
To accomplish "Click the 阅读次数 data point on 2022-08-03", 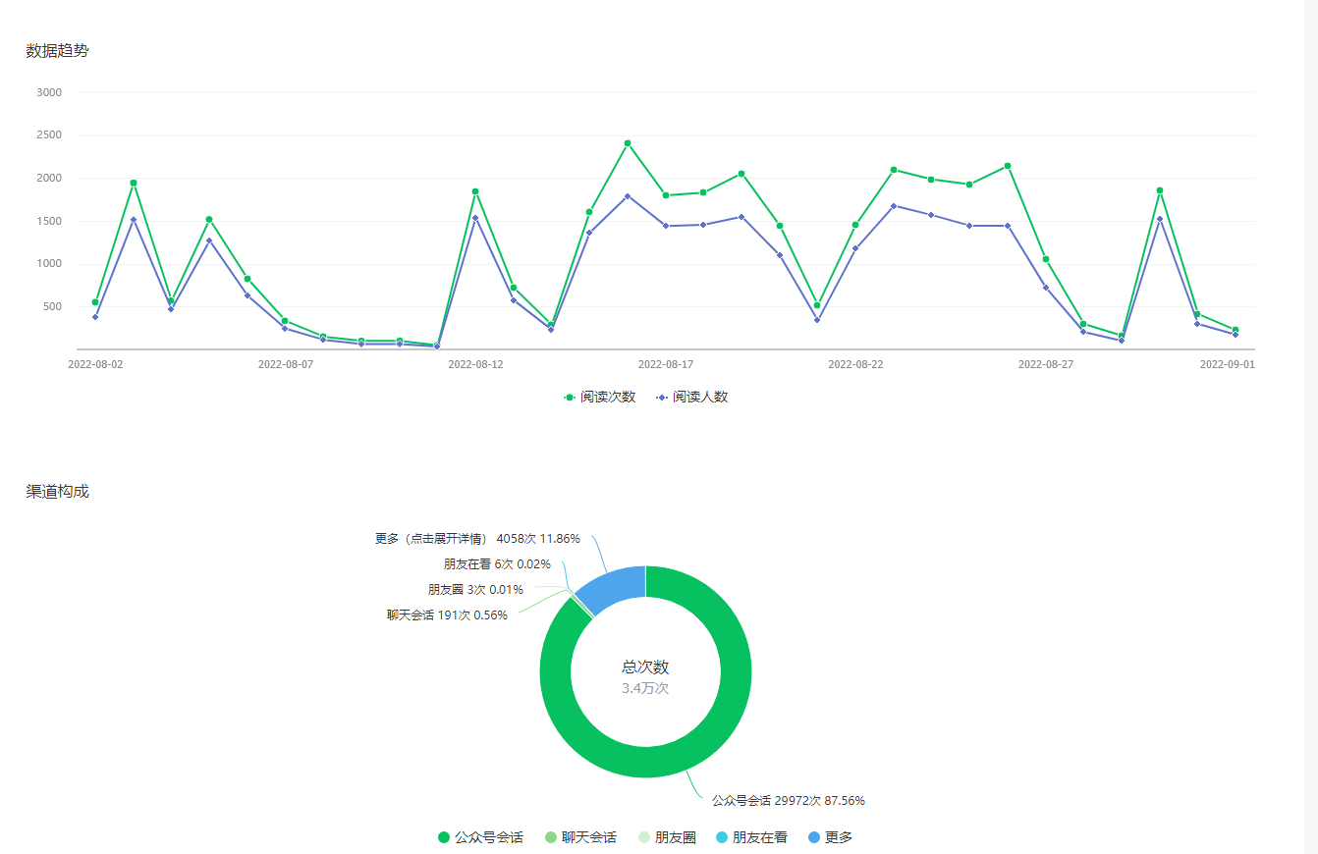I will [x=134, y=183].
